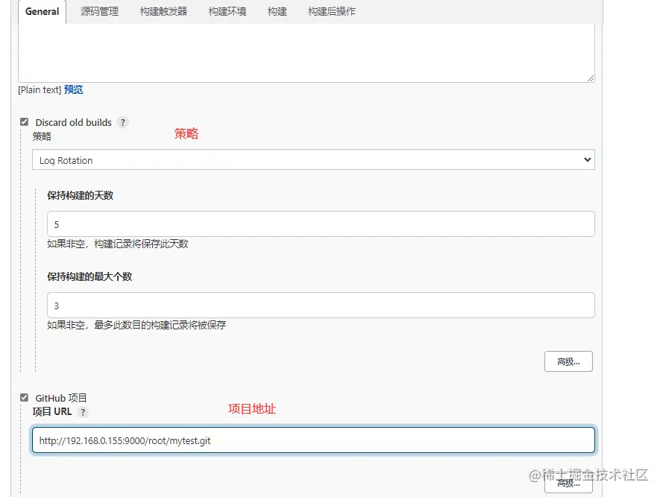Open the 构建环境 tab
Screen dimensions: 663x497
tap(227, 11)
